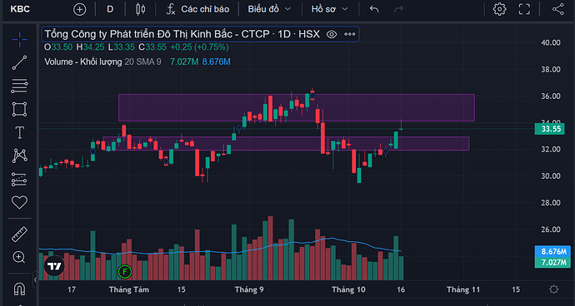Switch chart to fullscreen mode

click(524, 9)
